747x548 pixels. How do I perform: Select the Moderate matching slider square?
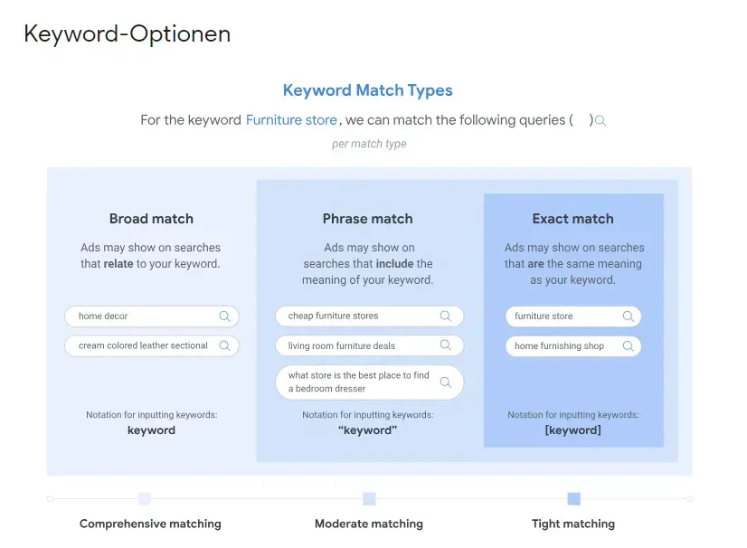(x=369, y=499)
